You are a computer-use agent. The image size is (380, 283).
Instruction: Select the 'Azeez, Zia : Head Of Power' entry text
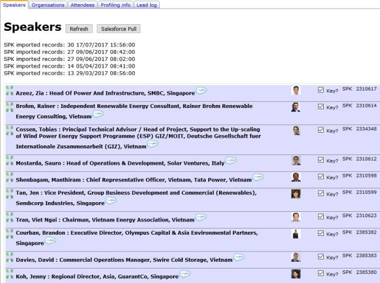105,94
